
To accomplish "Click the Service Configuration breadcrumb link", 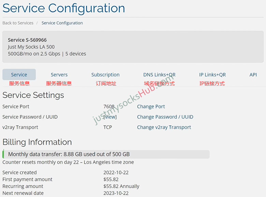I will pos(62,23).
